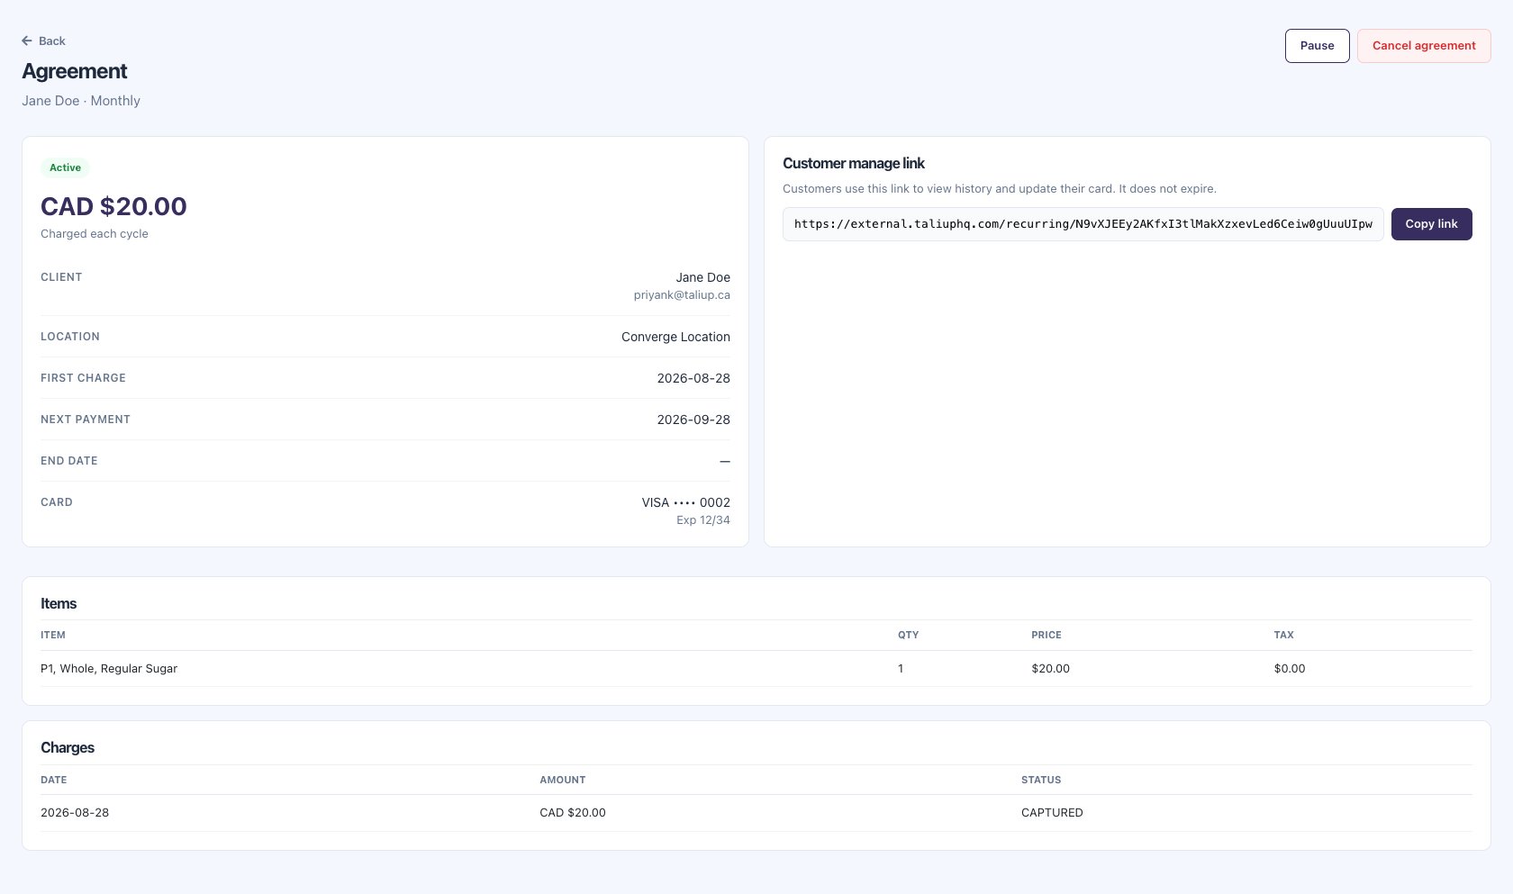Click the Charged each cycle caption
1513x894 pixels.
click(95, 234)
